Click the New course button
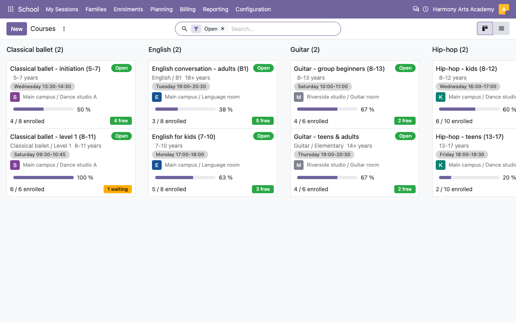 [x=17, y=29]
